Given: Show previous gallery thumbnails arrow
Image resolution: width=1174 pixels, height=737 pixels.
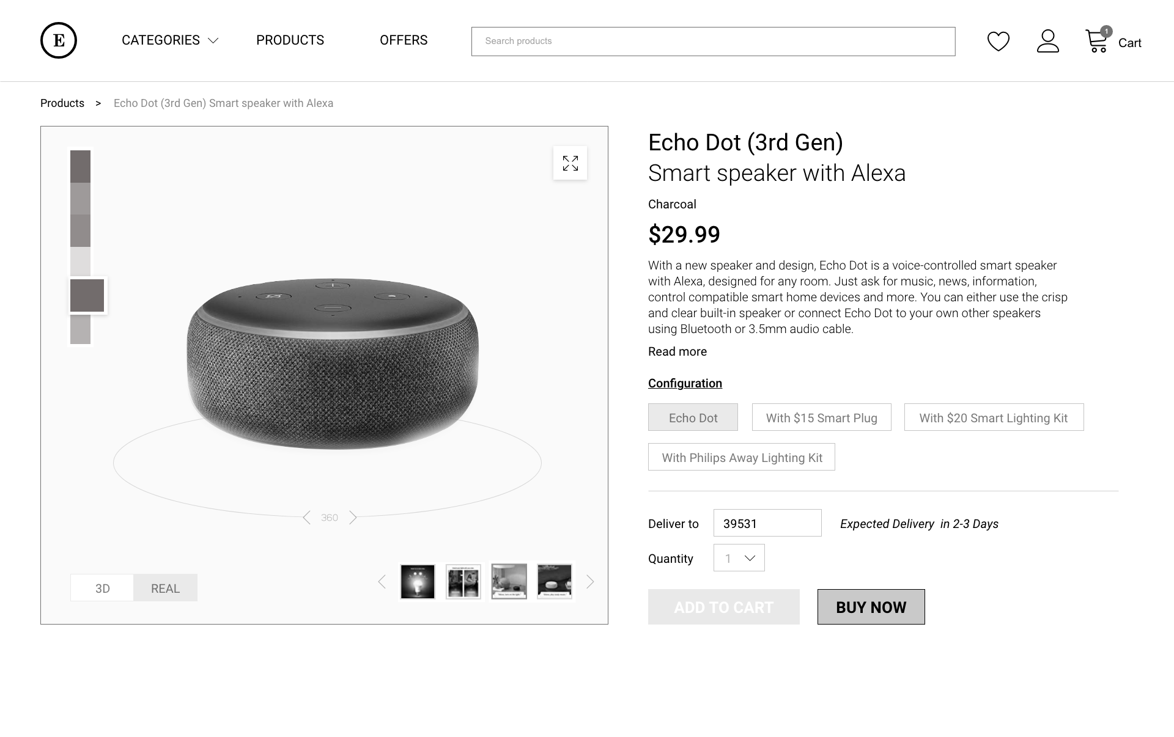Looking at the screenshot, I should (x=382, y=582).
